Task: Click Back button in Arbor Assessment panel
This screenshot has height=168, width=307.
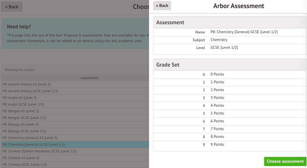Action: coord(162,6)
